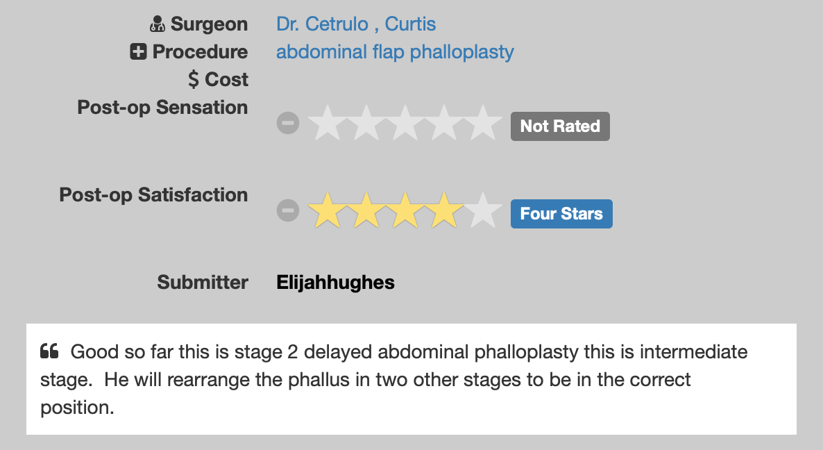Clear the Post-op Sensation rating minus icon
This screenshot has height=450, width=823.
coord(287,124)
